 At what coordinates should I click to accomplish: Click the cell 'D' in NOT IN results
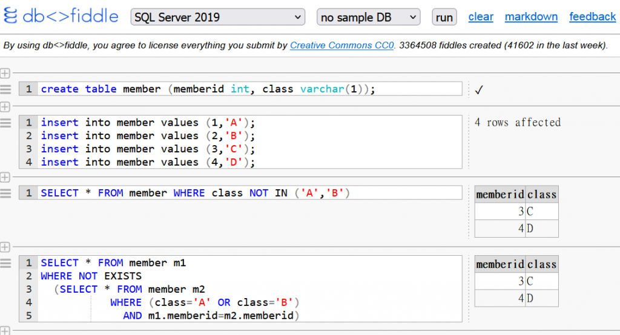pos(542,229)
